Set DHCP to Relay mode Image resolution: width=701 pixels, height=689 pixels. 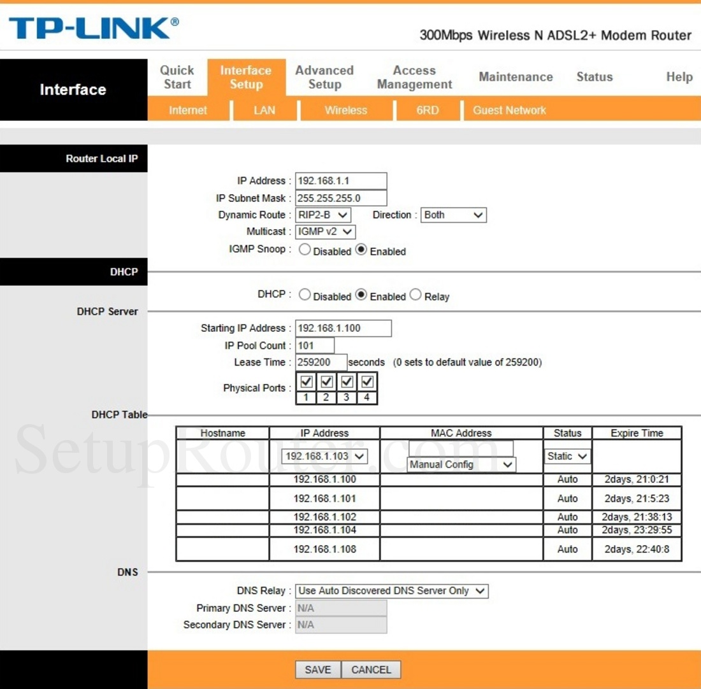(x=415, y=295)
